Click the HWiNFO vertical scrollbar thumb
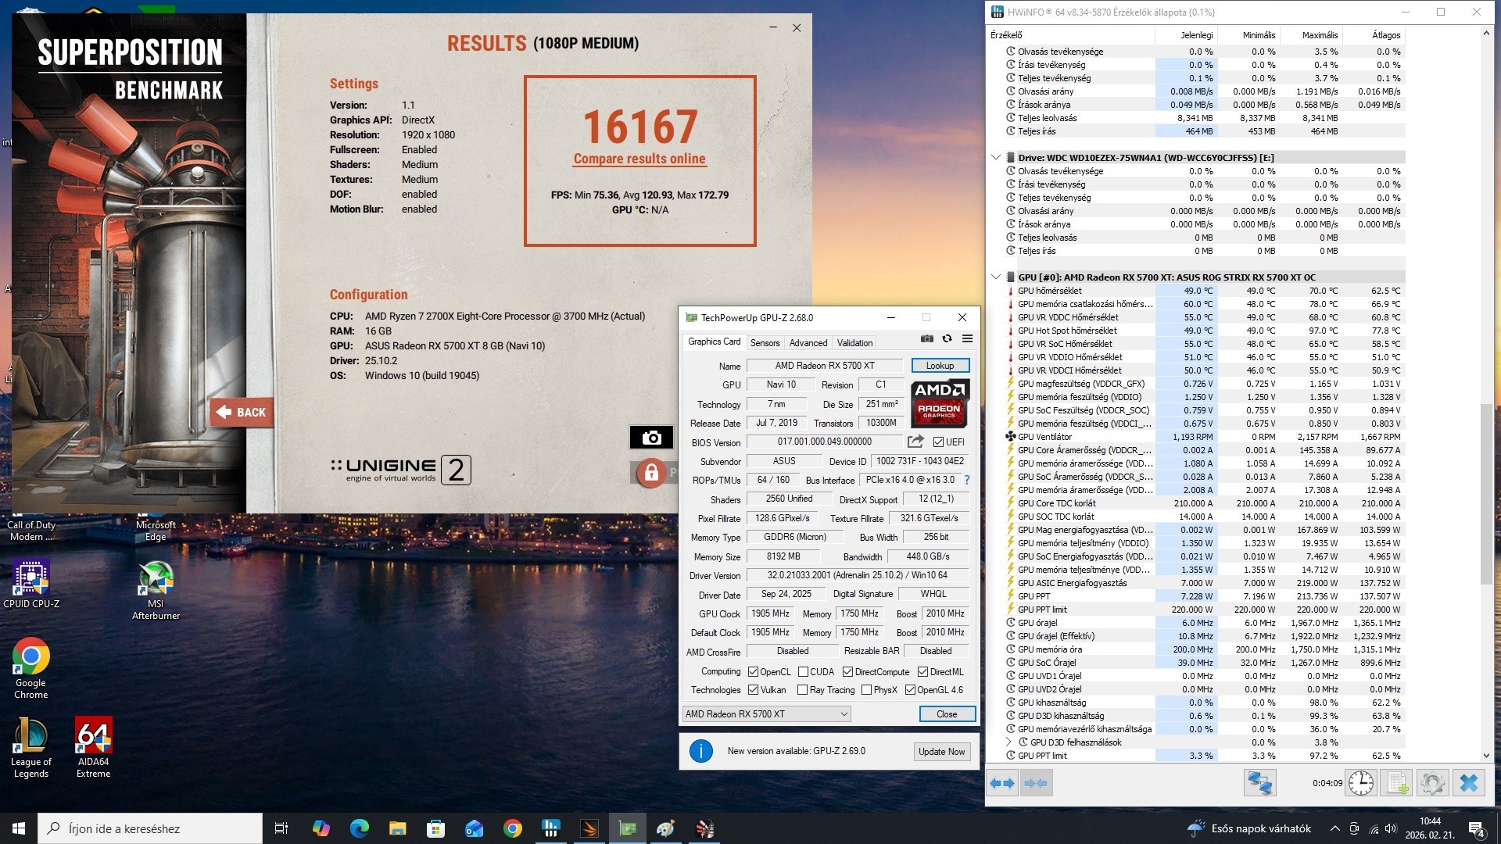The width and height of the screenshot is (1501, 844). [x=1486, y=492]
